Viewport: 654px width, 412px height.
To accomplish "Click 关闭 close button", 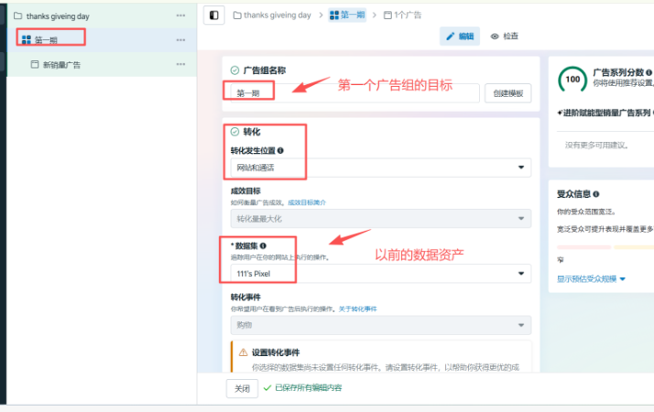I will (242, 388).
